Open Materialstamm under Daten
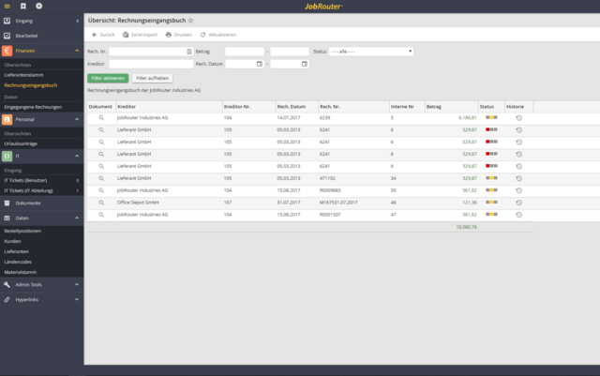Screen dimensions: 600x376 (x=21, y=272)
